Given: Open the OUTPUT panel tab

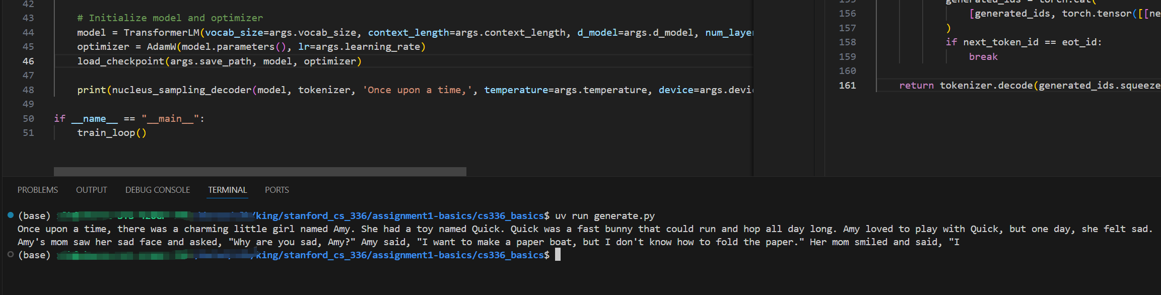Looking at the screenshot, I should (x=91, y=190).
